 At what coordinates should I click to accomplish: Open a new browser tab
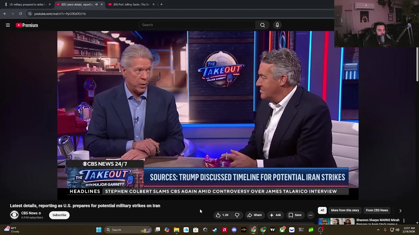tap(161, 5)
